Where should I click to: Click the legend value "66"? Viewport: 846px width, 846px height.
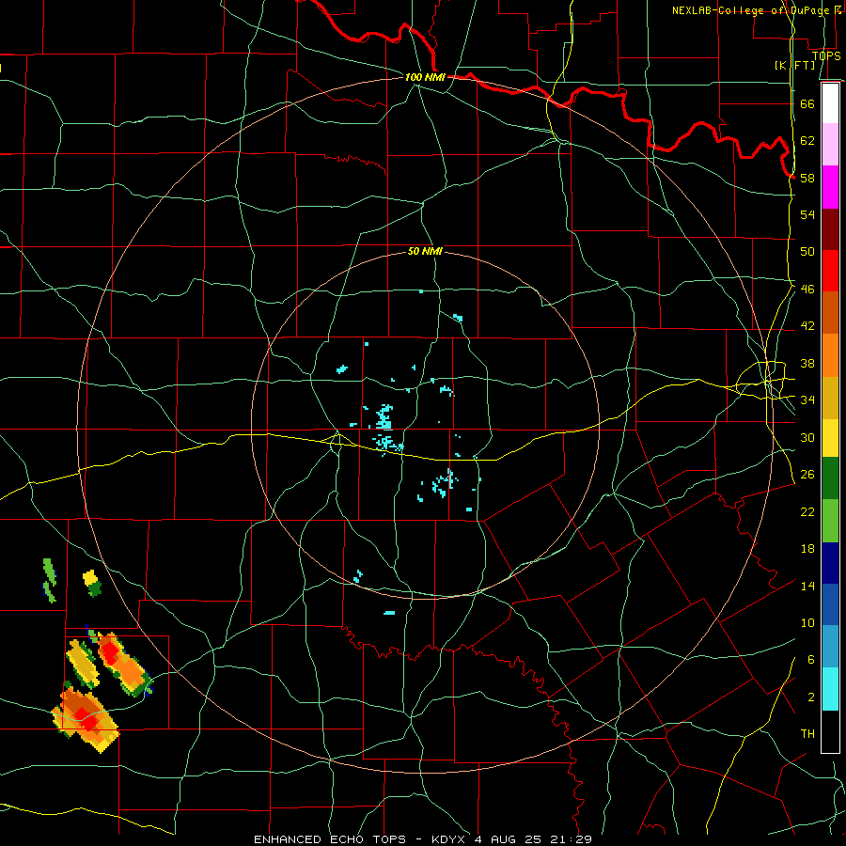pos(807,103)
